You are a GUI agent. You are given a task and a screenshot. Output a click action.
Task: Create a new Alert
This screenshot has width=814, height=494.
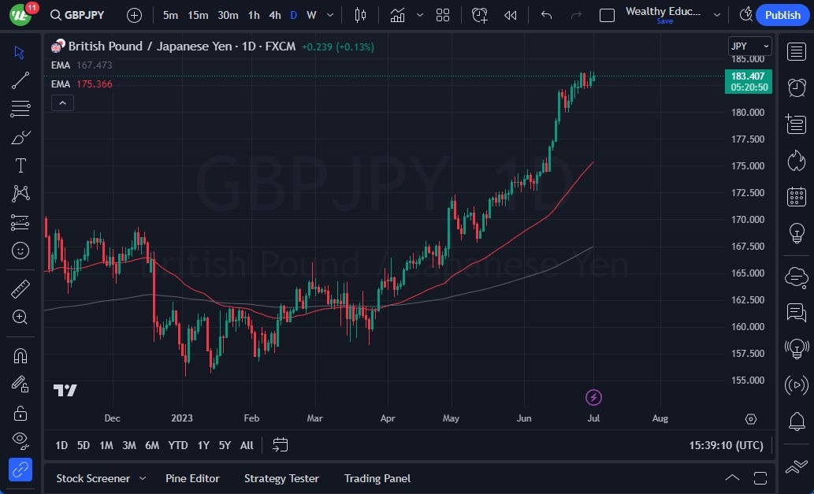[479, 14]
